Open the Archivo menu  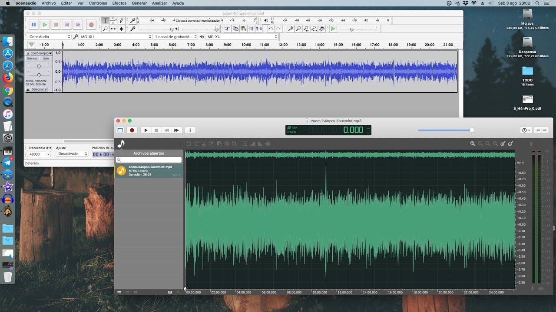49,3
